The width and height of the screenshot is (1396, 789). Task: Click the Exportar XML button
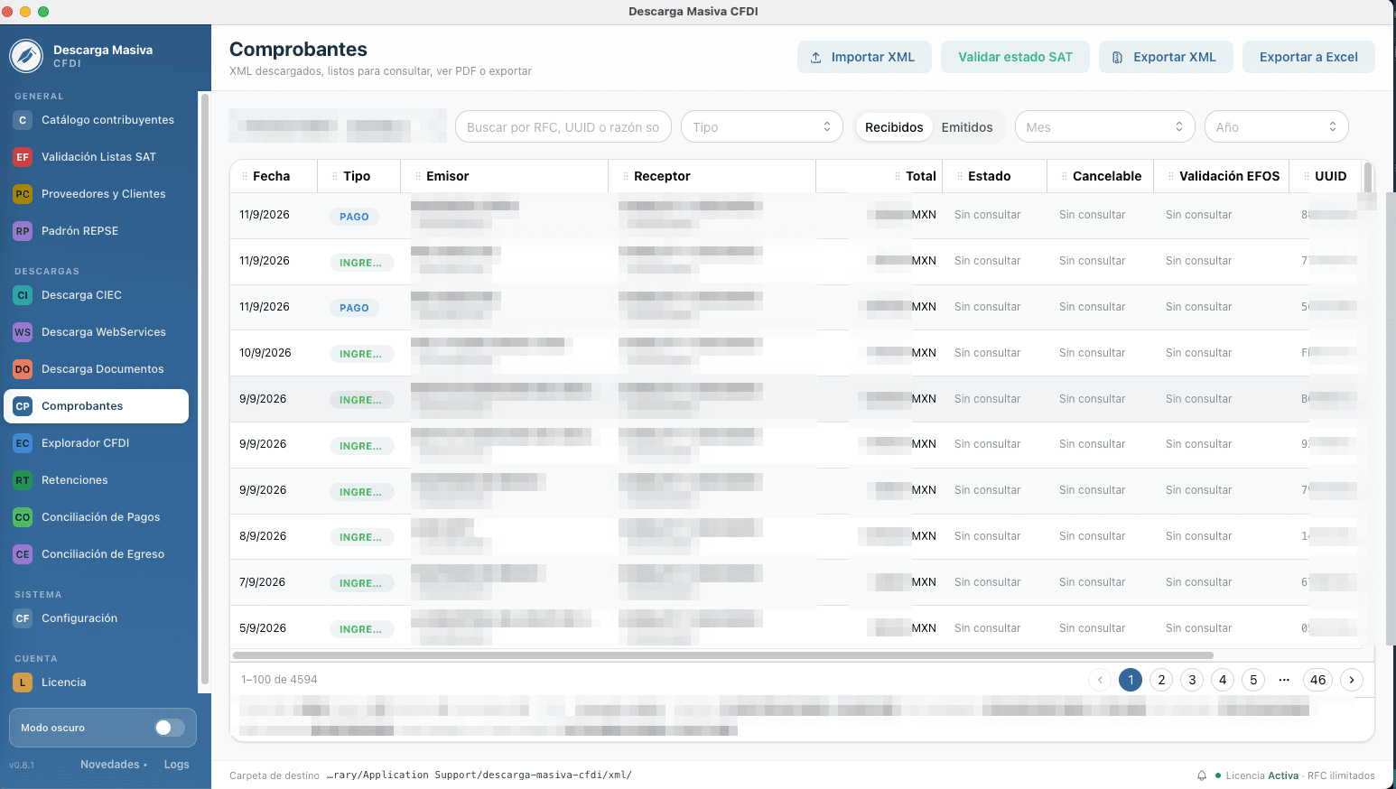click(x=1164, y=57)
